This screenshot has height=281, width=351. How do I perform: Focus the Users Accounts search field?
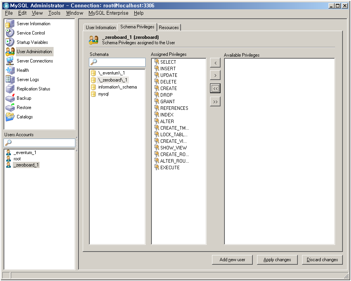(39, 143)
